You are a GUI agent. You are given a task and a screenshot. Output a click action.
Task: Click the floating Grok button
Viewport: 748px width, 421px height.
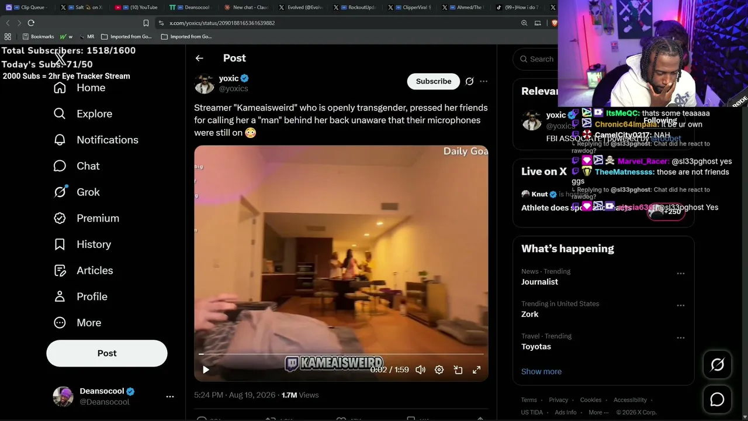coord(717,365)
